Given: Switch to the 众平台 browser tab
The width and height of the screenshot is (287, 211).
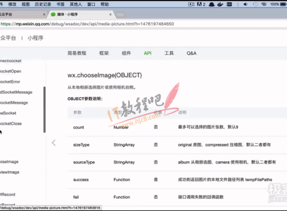Looking at the screenshot, I should tap(22, 14).
